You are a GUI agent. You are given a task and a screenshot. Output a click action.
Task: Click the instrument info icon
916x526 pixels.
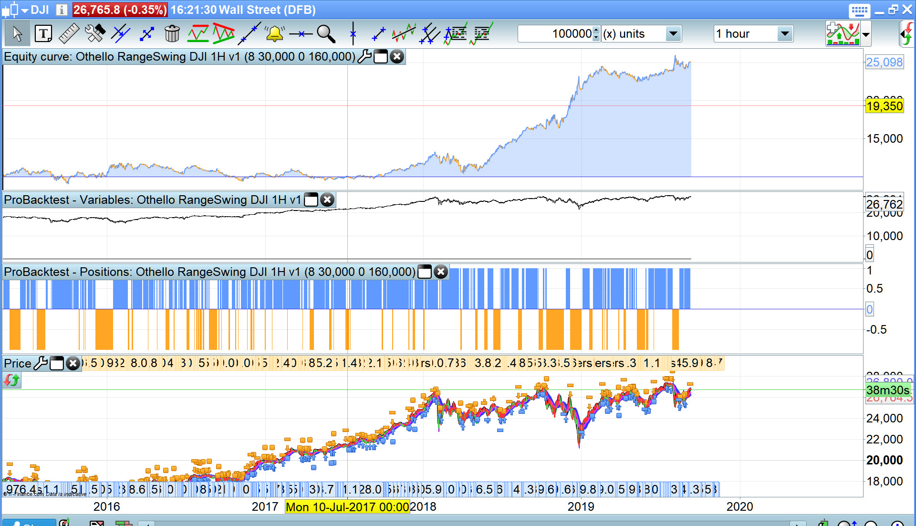(x=61, y=10)
